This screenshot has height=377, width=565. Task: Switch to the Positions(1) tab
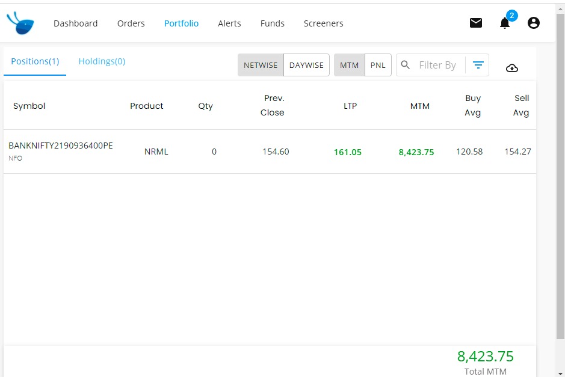(x=35, y=61)
